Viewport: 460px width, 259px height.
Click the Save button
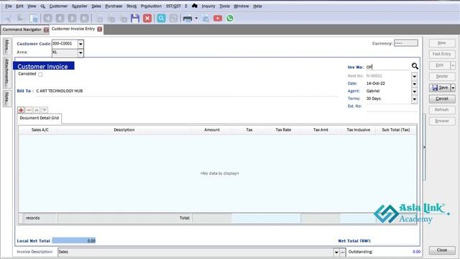tap(440, 88)
